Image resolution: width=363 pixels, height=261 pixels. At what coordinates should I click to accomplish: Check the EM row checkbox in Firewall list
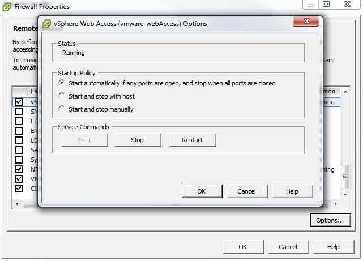(19, 131)
